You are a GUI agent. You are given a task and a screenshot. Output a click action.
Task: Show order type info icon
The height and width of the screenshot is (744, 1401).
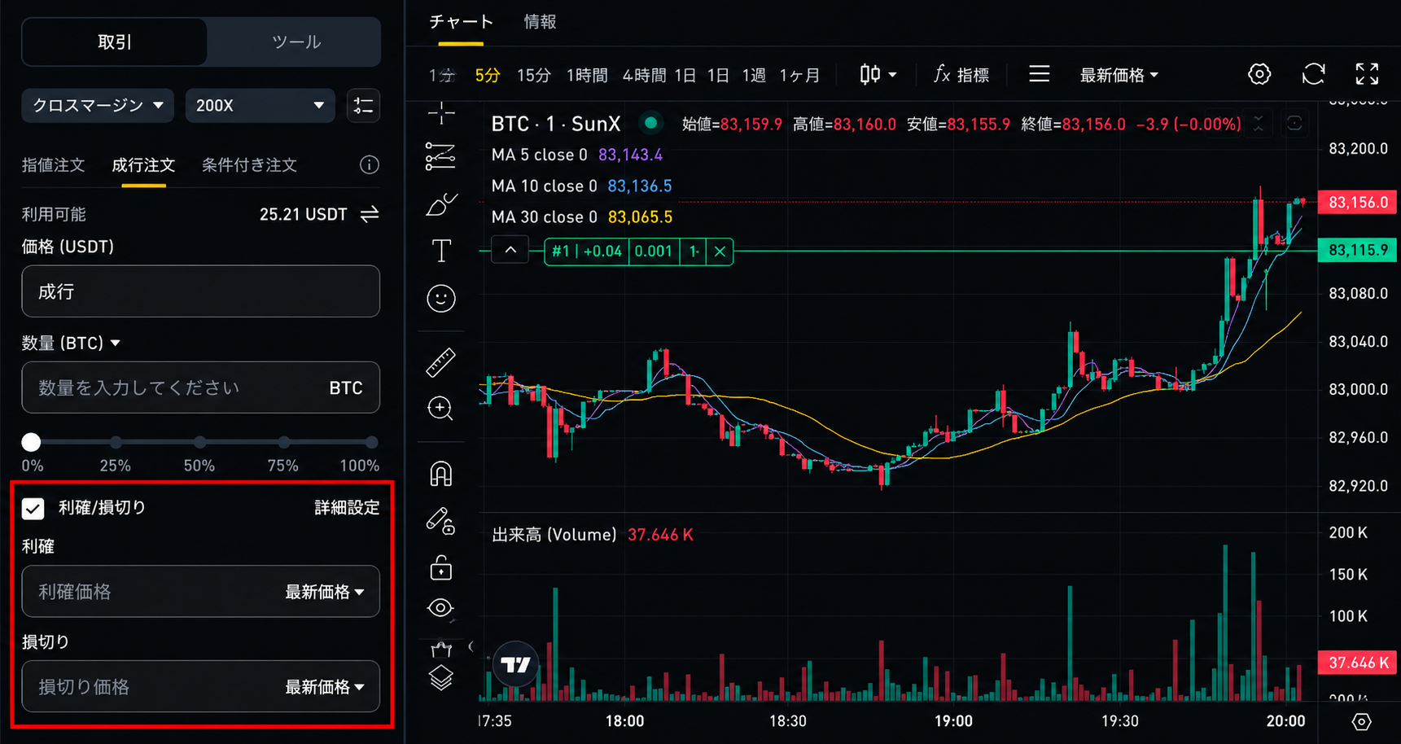tap(370, 165)
